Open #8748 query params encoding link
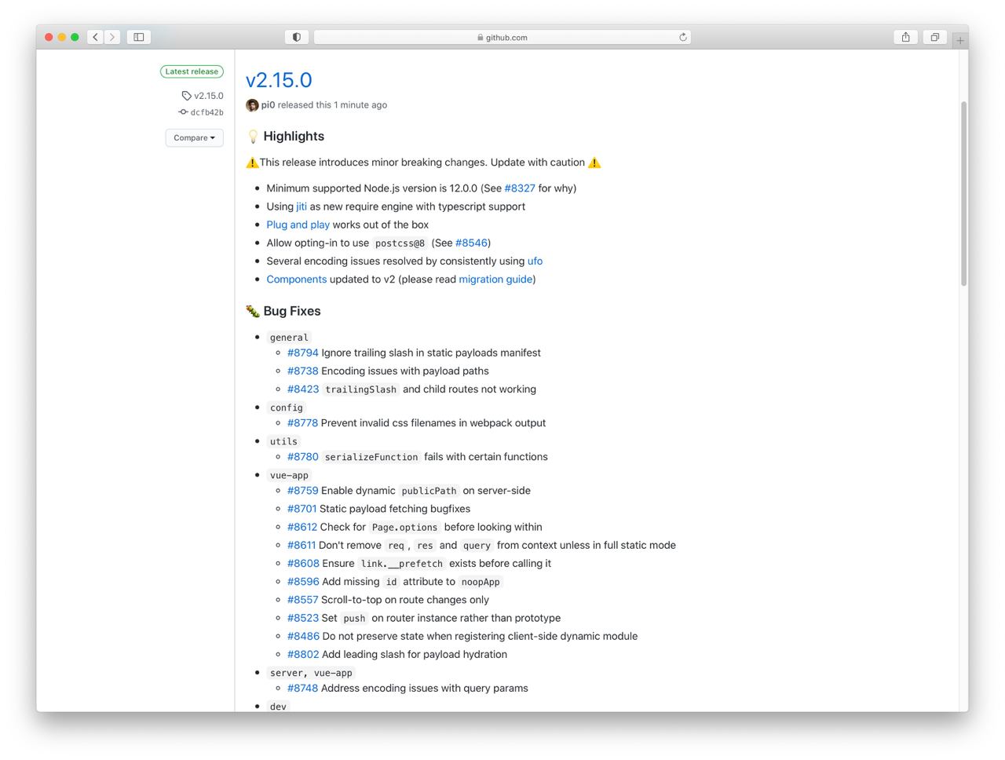 (303, 688)
